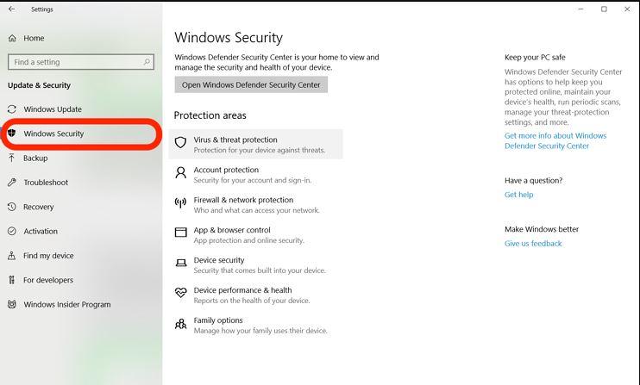Click the Have a question? heading

[533, 181]
